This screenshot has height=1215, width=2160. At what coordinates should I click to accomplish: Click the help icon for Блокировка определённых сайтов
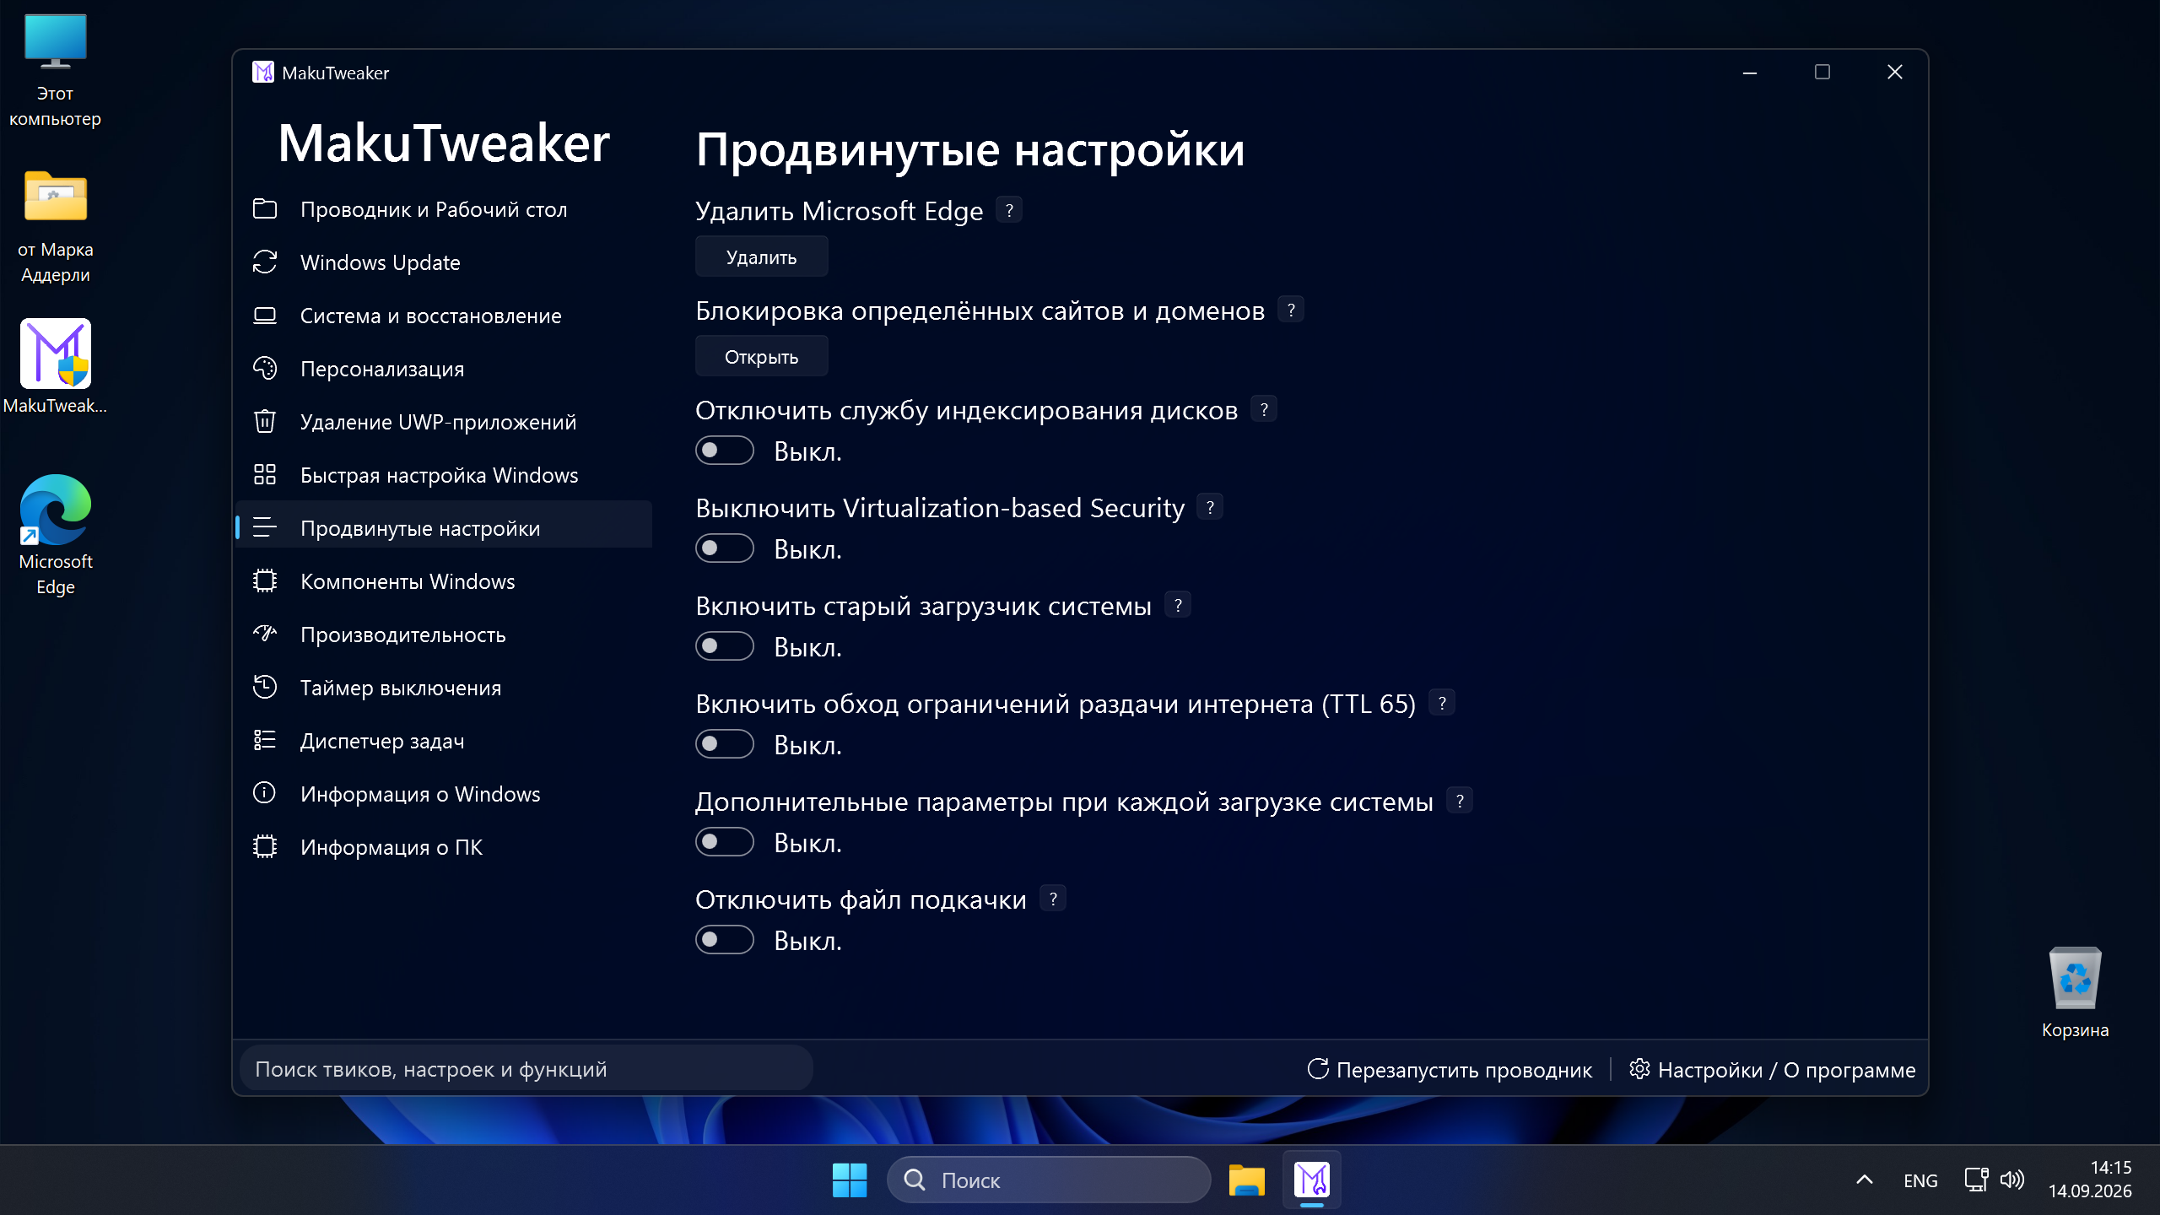point(1291,310)
